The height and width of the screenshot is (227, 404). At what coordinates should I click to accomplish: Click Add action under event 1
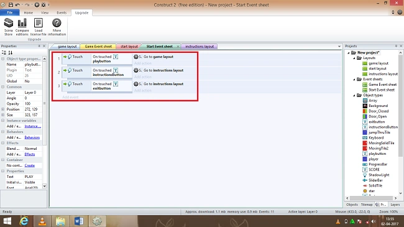143,63
